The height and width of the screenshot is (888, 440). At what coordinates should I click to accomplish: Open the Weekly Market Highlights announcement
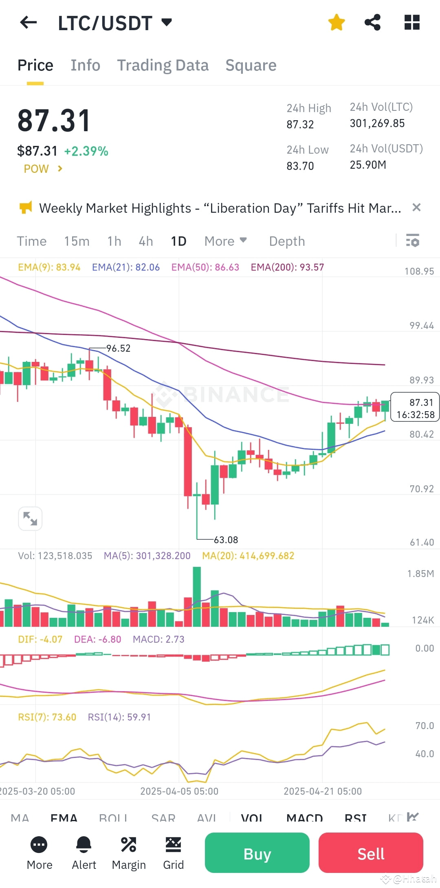pos(220,208)
